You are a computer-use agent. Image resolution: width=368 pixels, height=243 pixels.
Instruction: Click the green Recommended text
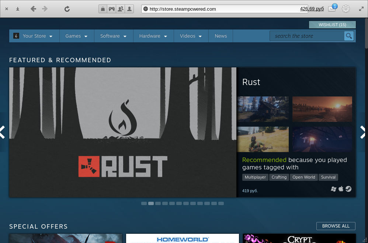point(264,160)
